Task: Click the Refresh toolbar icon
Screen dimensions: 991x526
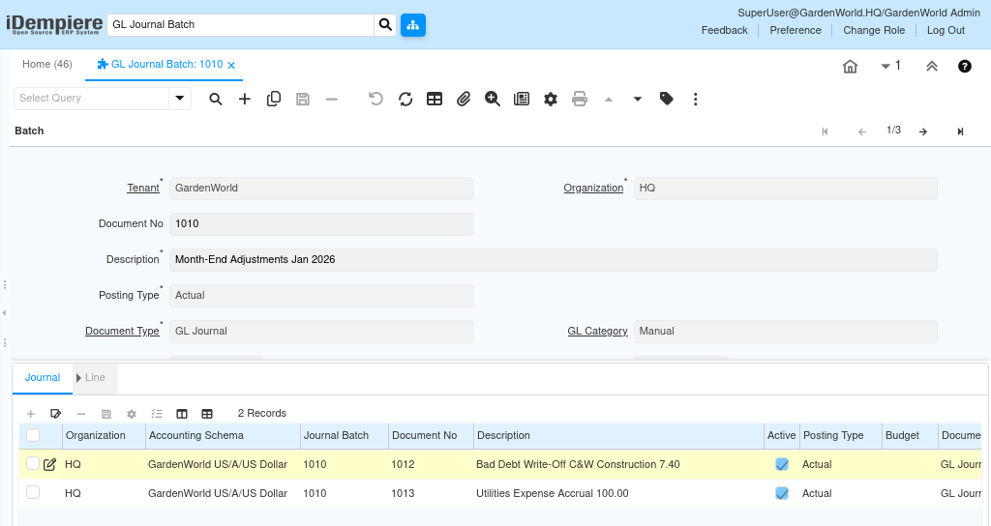Action: 405,99
